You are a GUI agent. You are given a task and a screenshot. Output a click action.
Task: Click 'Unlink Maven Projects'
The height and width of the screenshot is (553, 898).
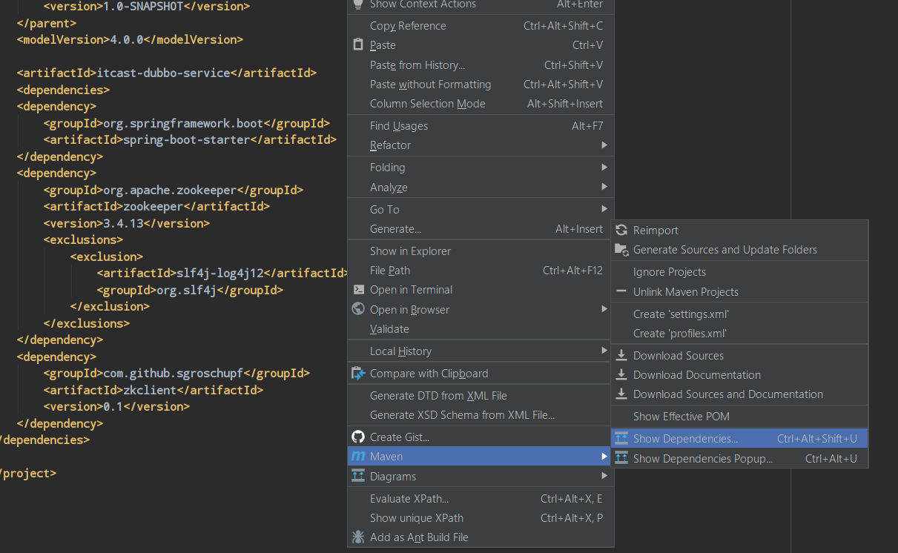click(x=686, y=292)
